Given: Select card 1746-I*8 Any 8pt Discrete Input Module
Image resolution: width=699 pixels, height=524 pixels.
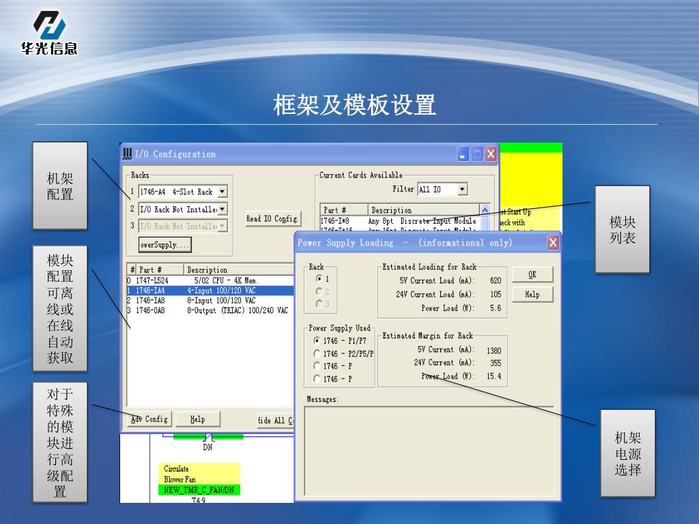Looking at the screenshot, I should [x=399, y=221].
